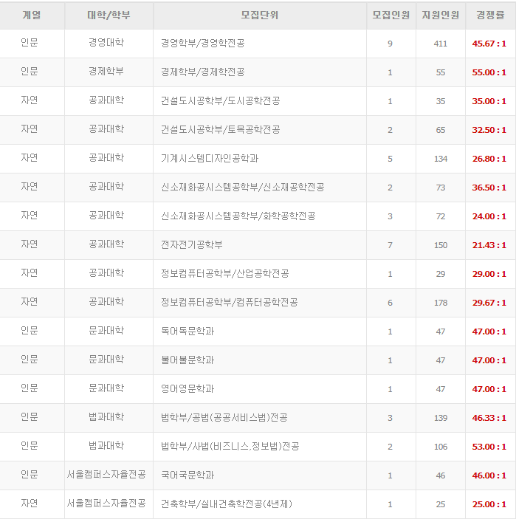Click the 대학/학부 column header

tap(109, 16)
